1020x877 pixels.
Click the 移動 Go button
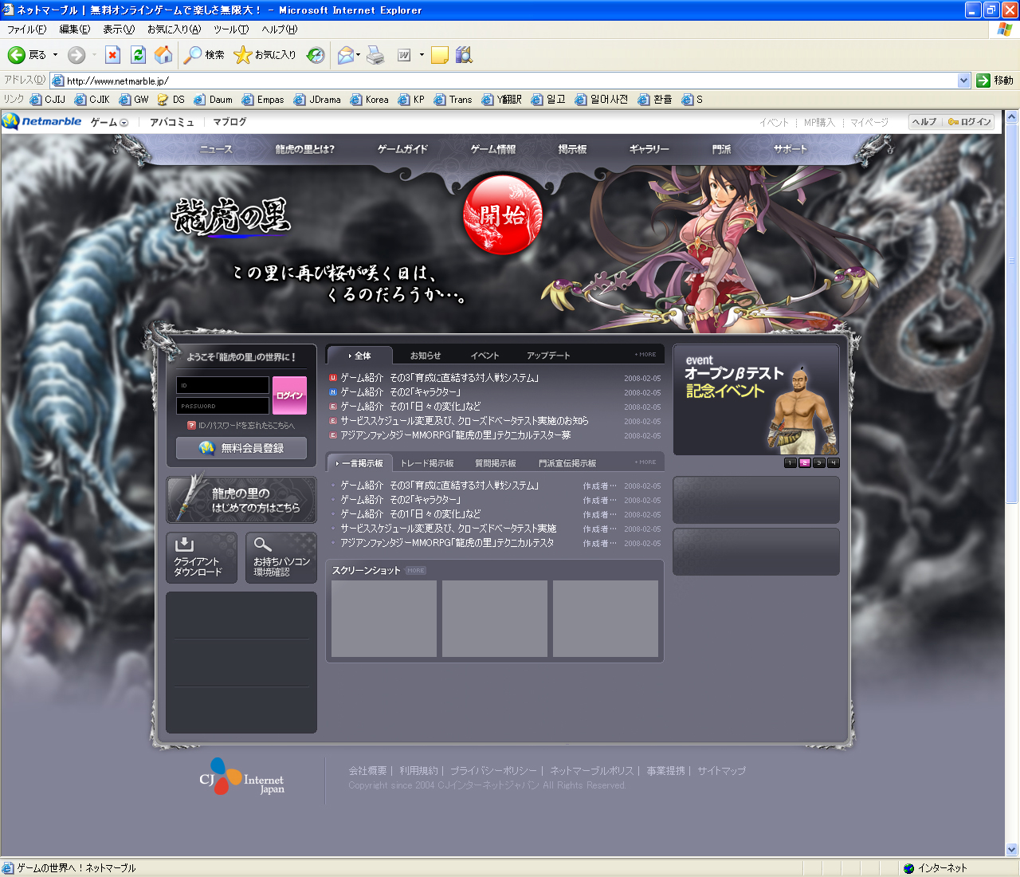click(x=994, y=81)
